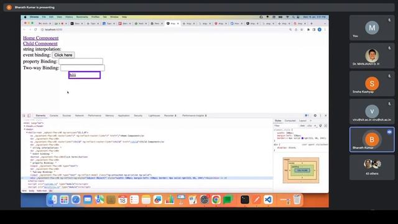Select hello-root in DOM breadcrumb
Screen dimensions: 398x224
tap(42, 191)
